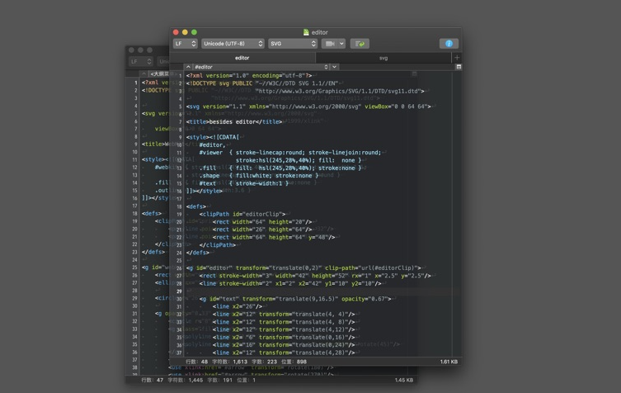The image size is (621, 393).
Task: Bring the background window forward via its LF dropdown
Action: (139, 61)
